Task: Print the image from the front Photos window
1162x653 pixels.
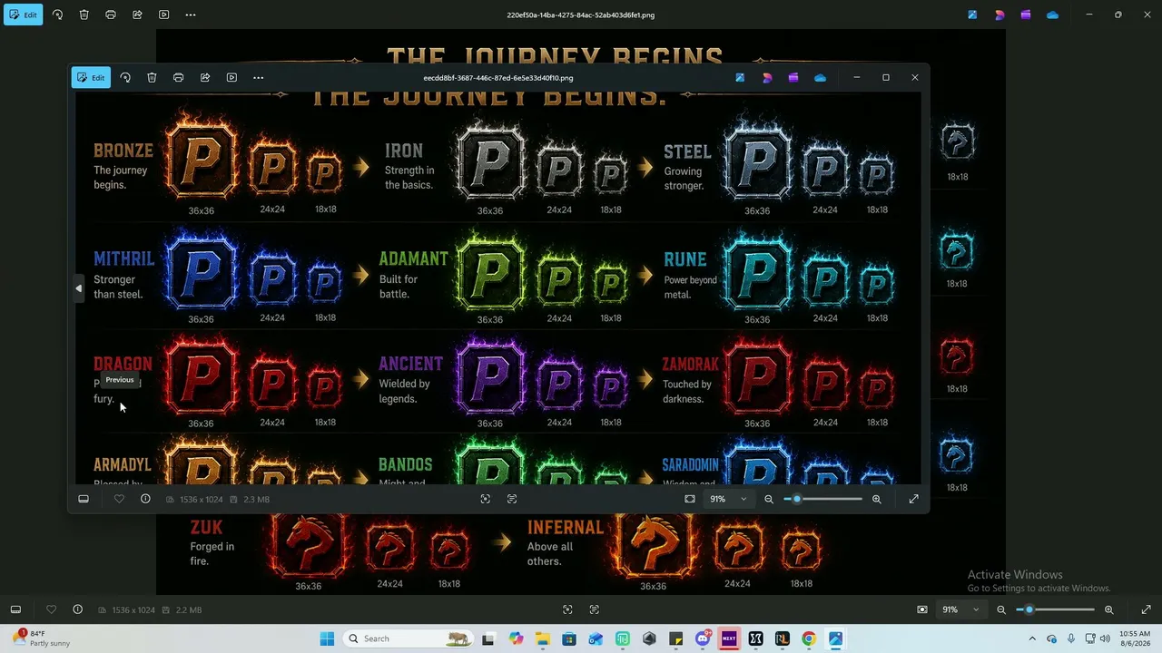Action: click(x=178, y=78)
